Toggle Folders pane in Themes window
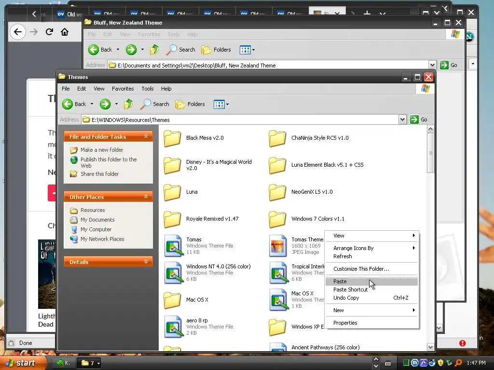 [190, 104]
